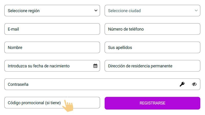Select the Nombre text field
Screen dimensions: 205x115
[52, 48]
